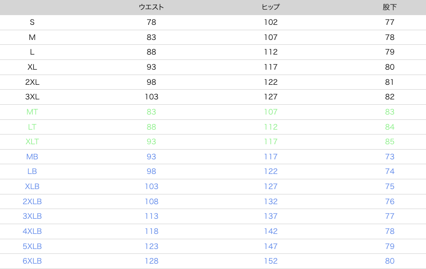Image resolution: width=426 pixels, height=269 pixels.
Task: Select hip value 137 in 3XLB row
Action: pyautogui.click(x=271, y=216)
